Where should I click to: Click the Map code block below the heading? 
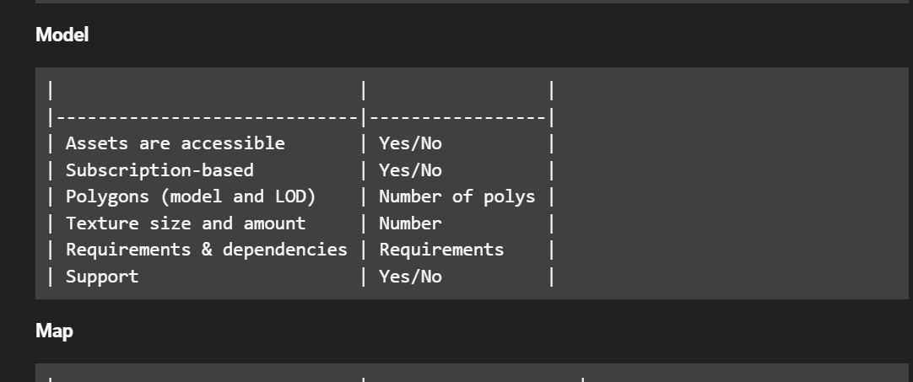(x=472, y=374)
